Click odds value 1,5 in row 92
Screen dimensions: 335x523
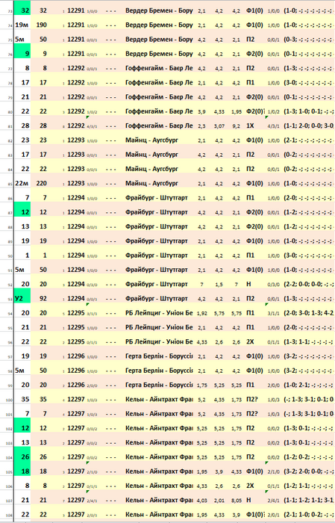tap(219, 284)
